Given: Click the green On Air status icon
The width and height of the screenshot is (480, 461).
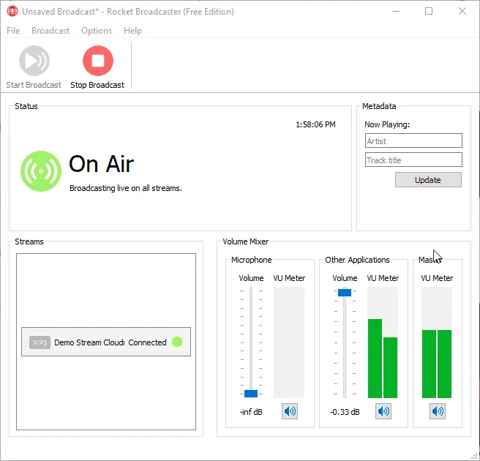Looking at the screenshot, I should coord(41,171).
